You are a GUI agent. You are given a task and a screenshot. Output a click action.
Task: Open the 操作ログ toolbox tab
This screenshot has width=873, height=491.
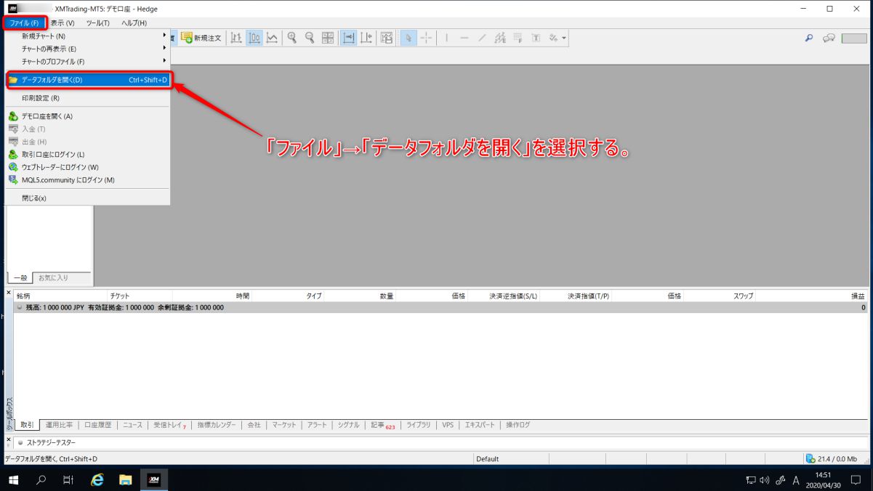pyautogui.click(x=518, y=425)
